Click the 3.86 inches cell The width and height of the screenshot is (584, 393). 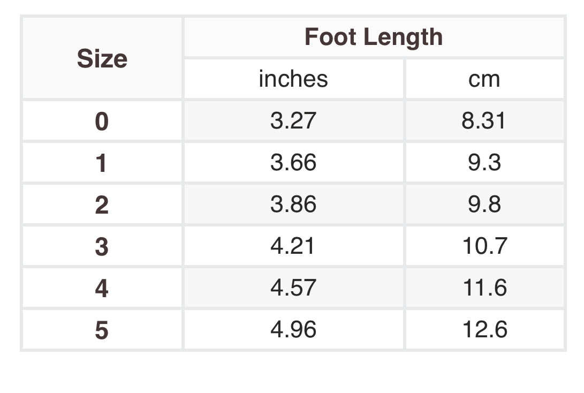tap(293, 205)
